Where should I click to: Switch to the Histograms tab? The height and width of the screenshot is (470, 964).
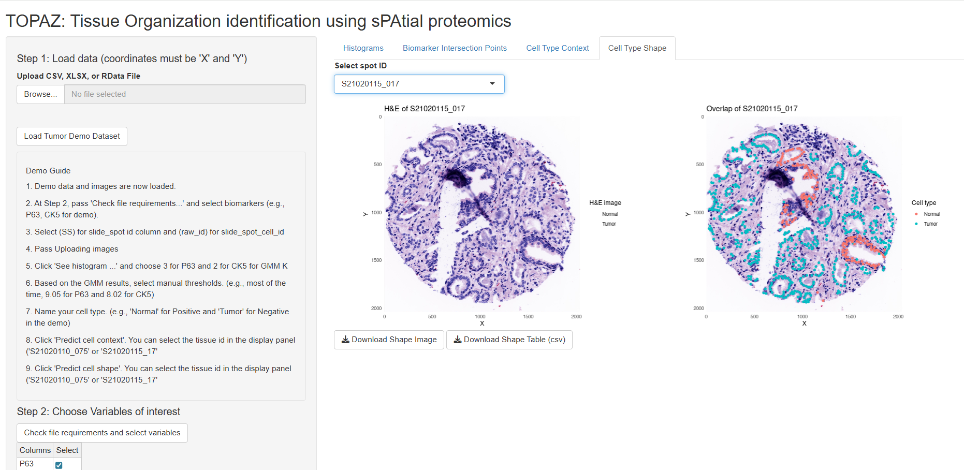click(x=363, y=48)
